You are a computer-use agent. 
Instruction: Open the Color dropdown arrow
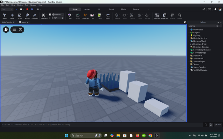127,15
